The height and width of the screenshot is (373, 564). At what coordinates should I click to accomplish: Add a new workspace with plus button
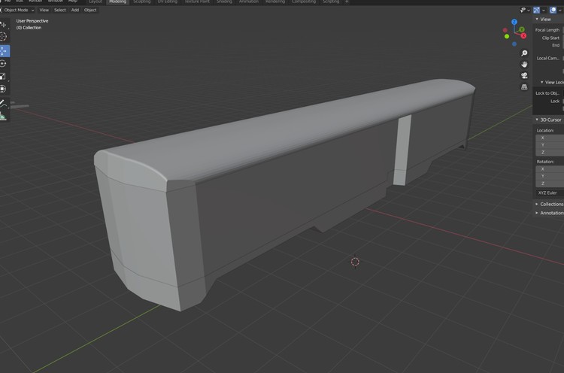(x=347, y=2)
